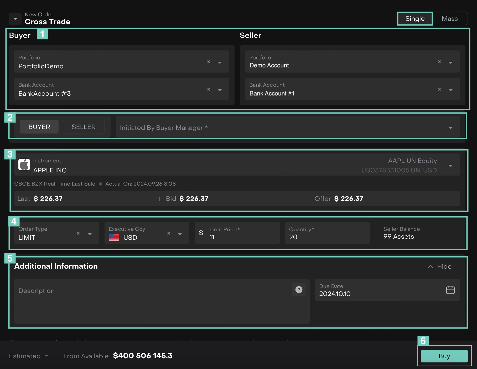Viewport: 477px width, 369px height.
Task: Clear the Order Type value
Action: tap(78, 233)
